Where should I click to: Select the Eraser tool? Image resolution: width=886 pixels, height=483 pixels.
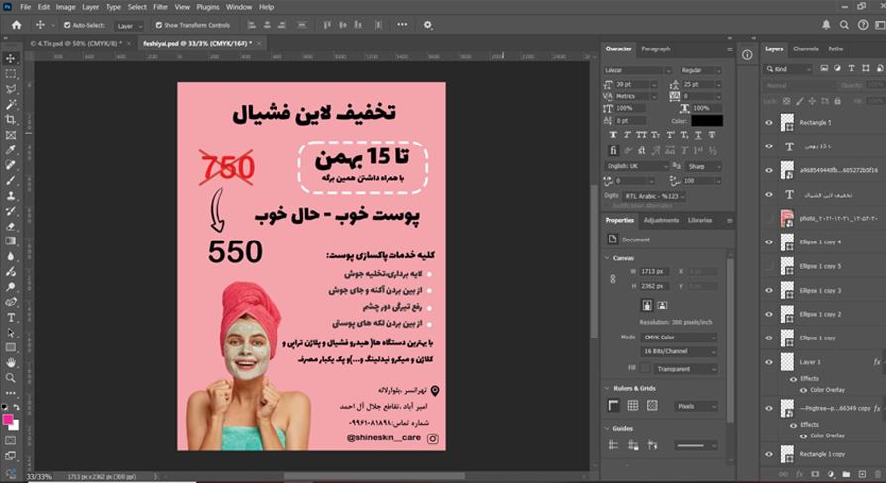coord(11,227)
